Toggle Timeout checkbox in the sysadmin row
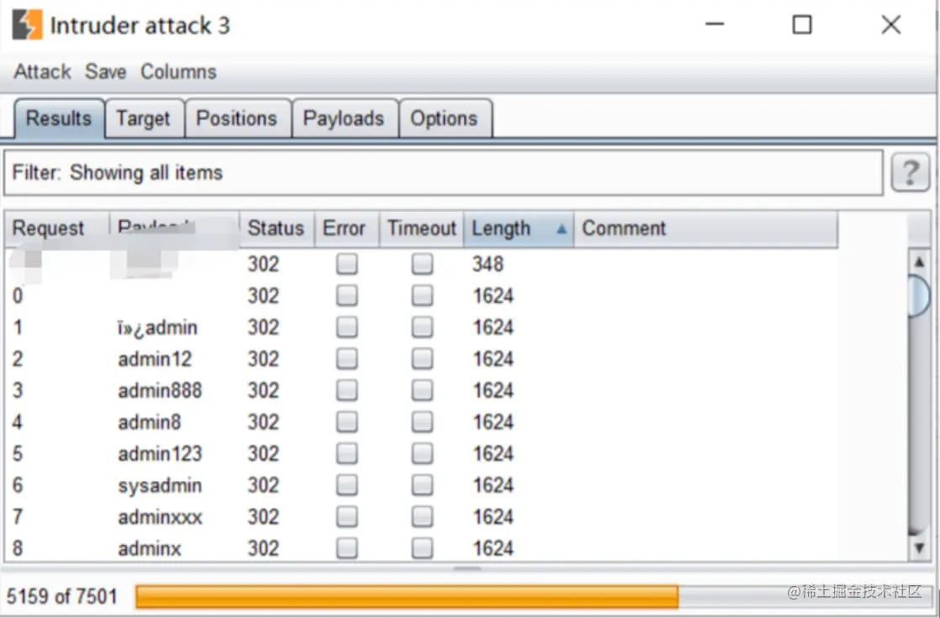 tap(422, 485)
